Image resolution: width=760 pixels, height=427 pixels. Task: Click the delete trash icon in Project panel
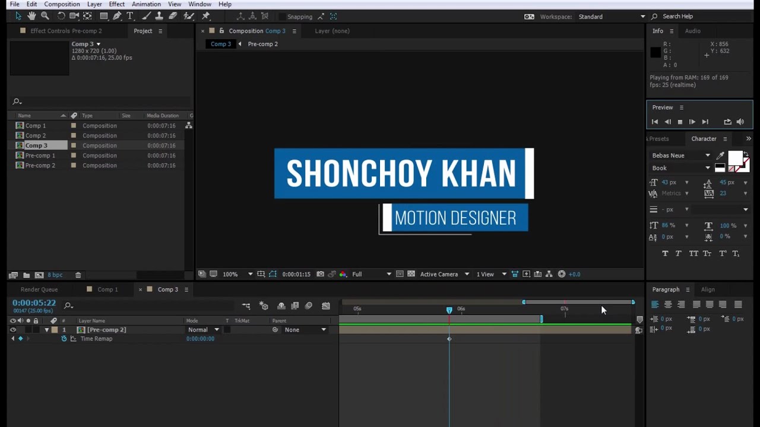78,275
